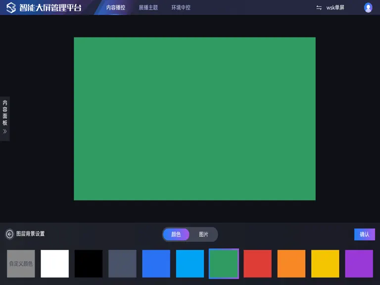Switch background mode to 图片

[203, 235]
